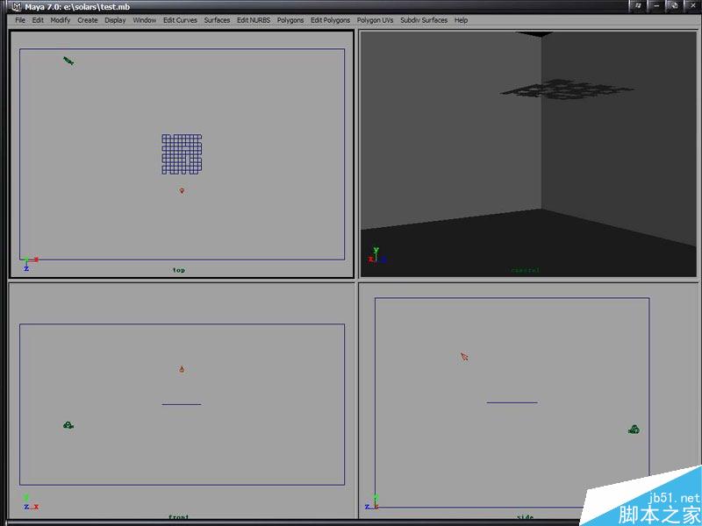Viewport: 702px width, 526px height.
Task: Click the Y axis of the perspective view gizmo
Action: coord(374,251)
